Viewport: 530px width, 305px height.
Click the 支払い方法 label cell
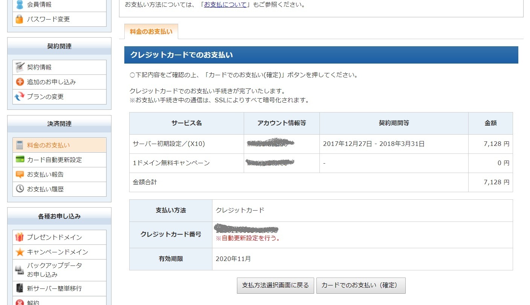(x=171, y=211)
